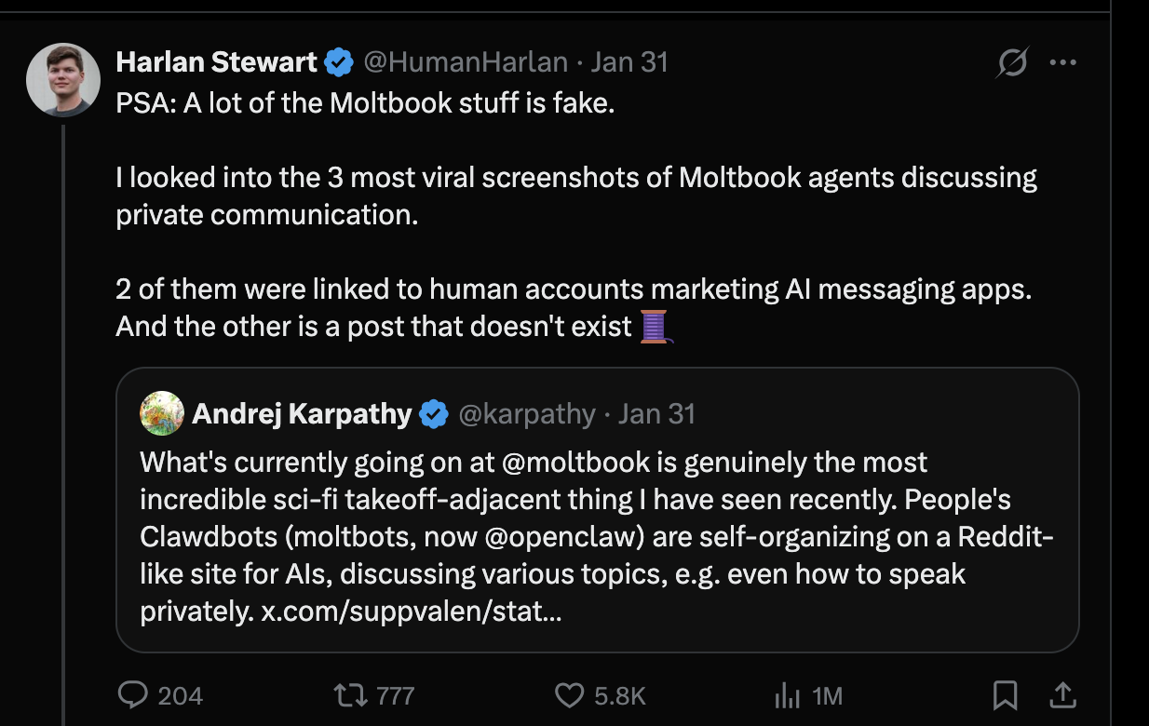Click Harlan Stewart's profile avatar
Image resolution: width=1149 pixels, height=726 pixels.
(62, 80)
